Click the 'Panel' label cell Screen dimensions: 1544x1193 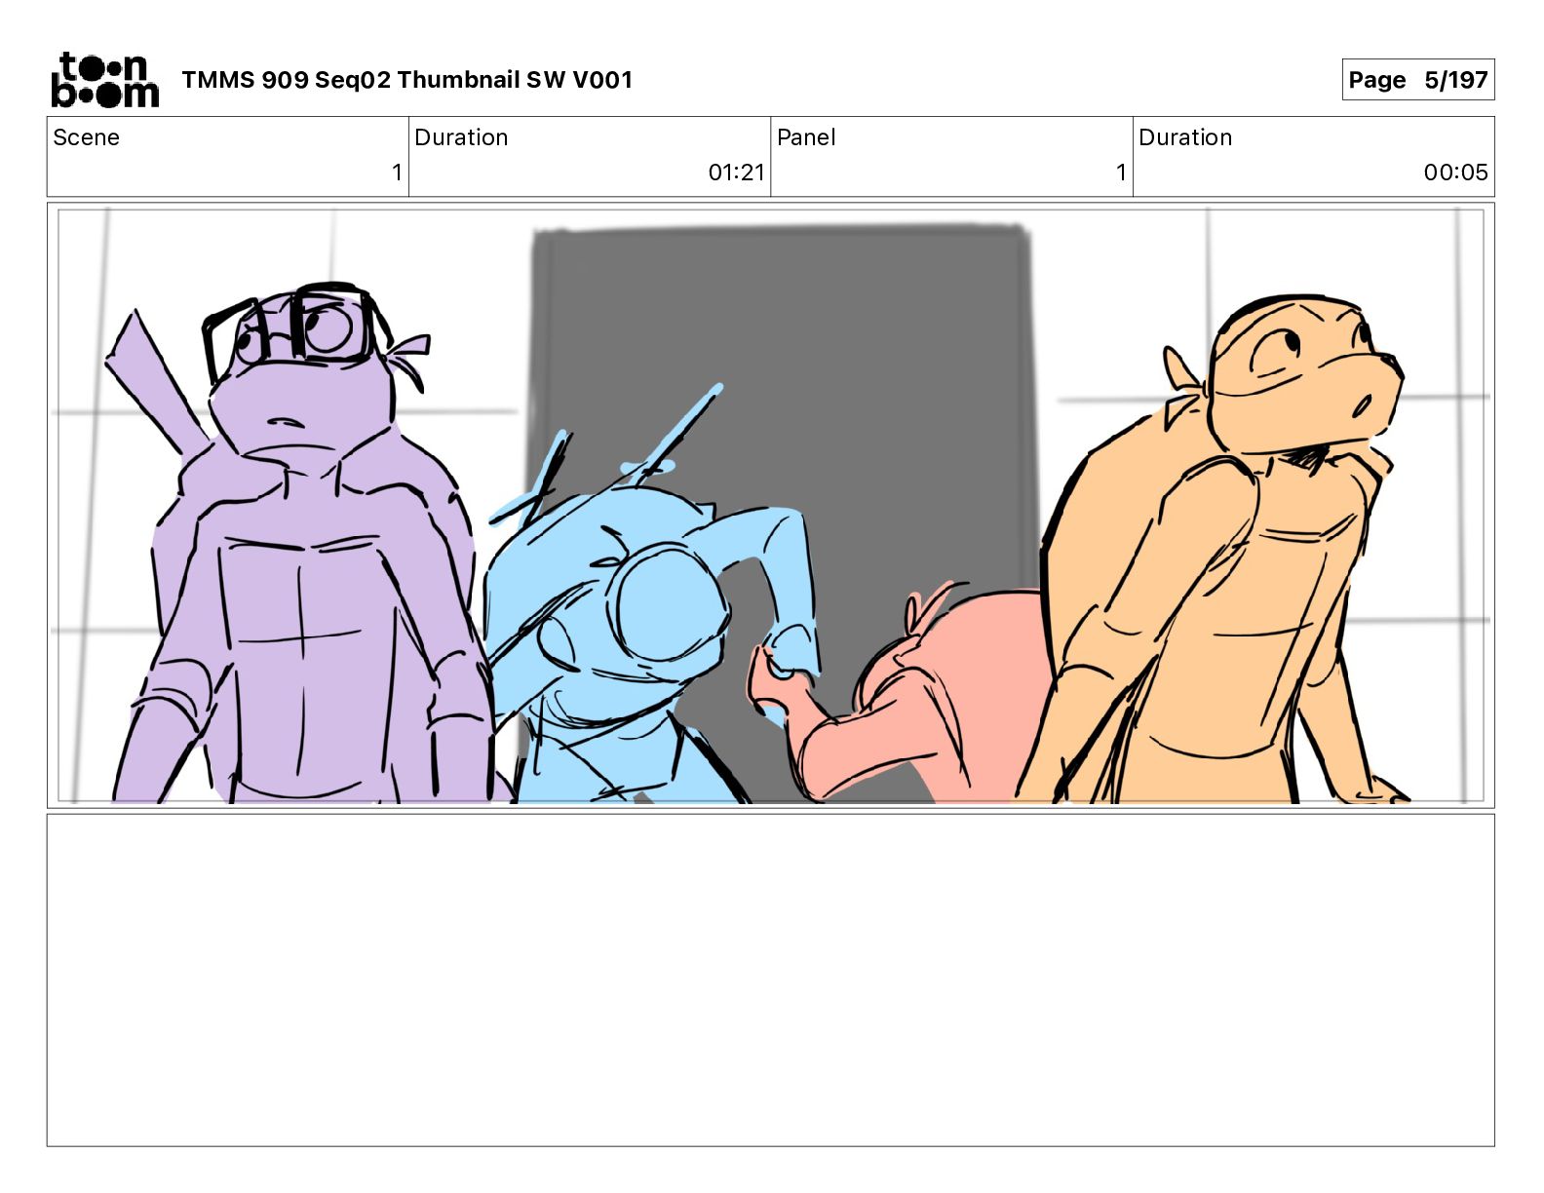(951, 157)
